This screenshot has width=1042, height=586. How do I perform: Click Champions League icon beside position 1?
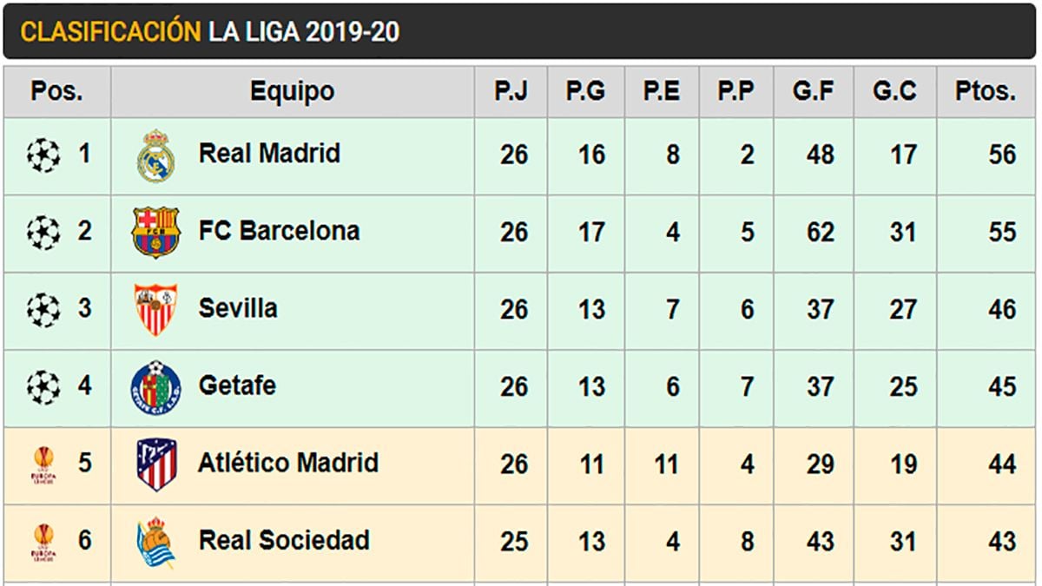[43, 156]
